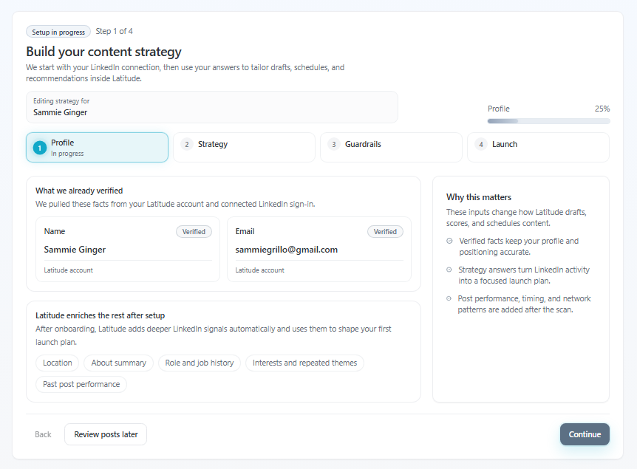Screen dimensions: 637x469
Task: Select the Role and job history chip
Action: (x=199, y=363)
